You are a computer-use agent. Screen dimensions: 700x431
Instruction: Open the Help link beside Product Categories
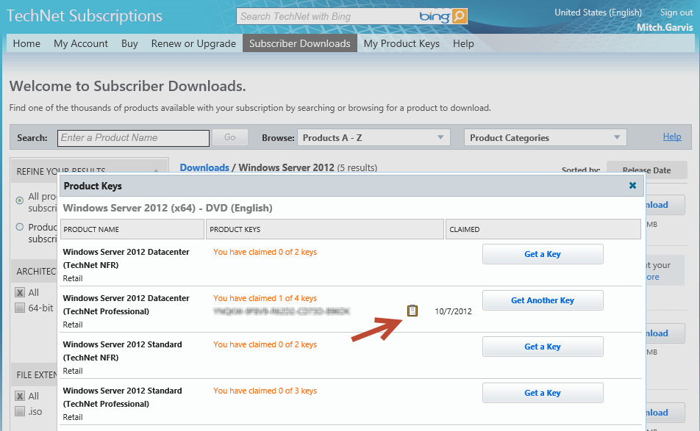tap(671, 137)
